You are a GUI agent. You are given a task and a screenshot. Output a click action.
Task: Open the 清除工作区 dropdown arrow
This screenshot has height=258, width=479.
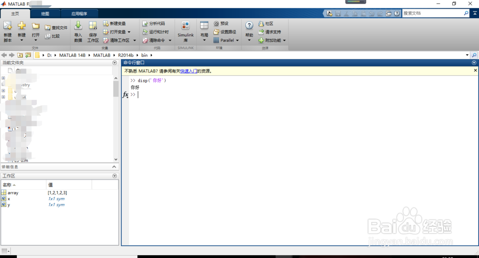[x=135, y=40]
